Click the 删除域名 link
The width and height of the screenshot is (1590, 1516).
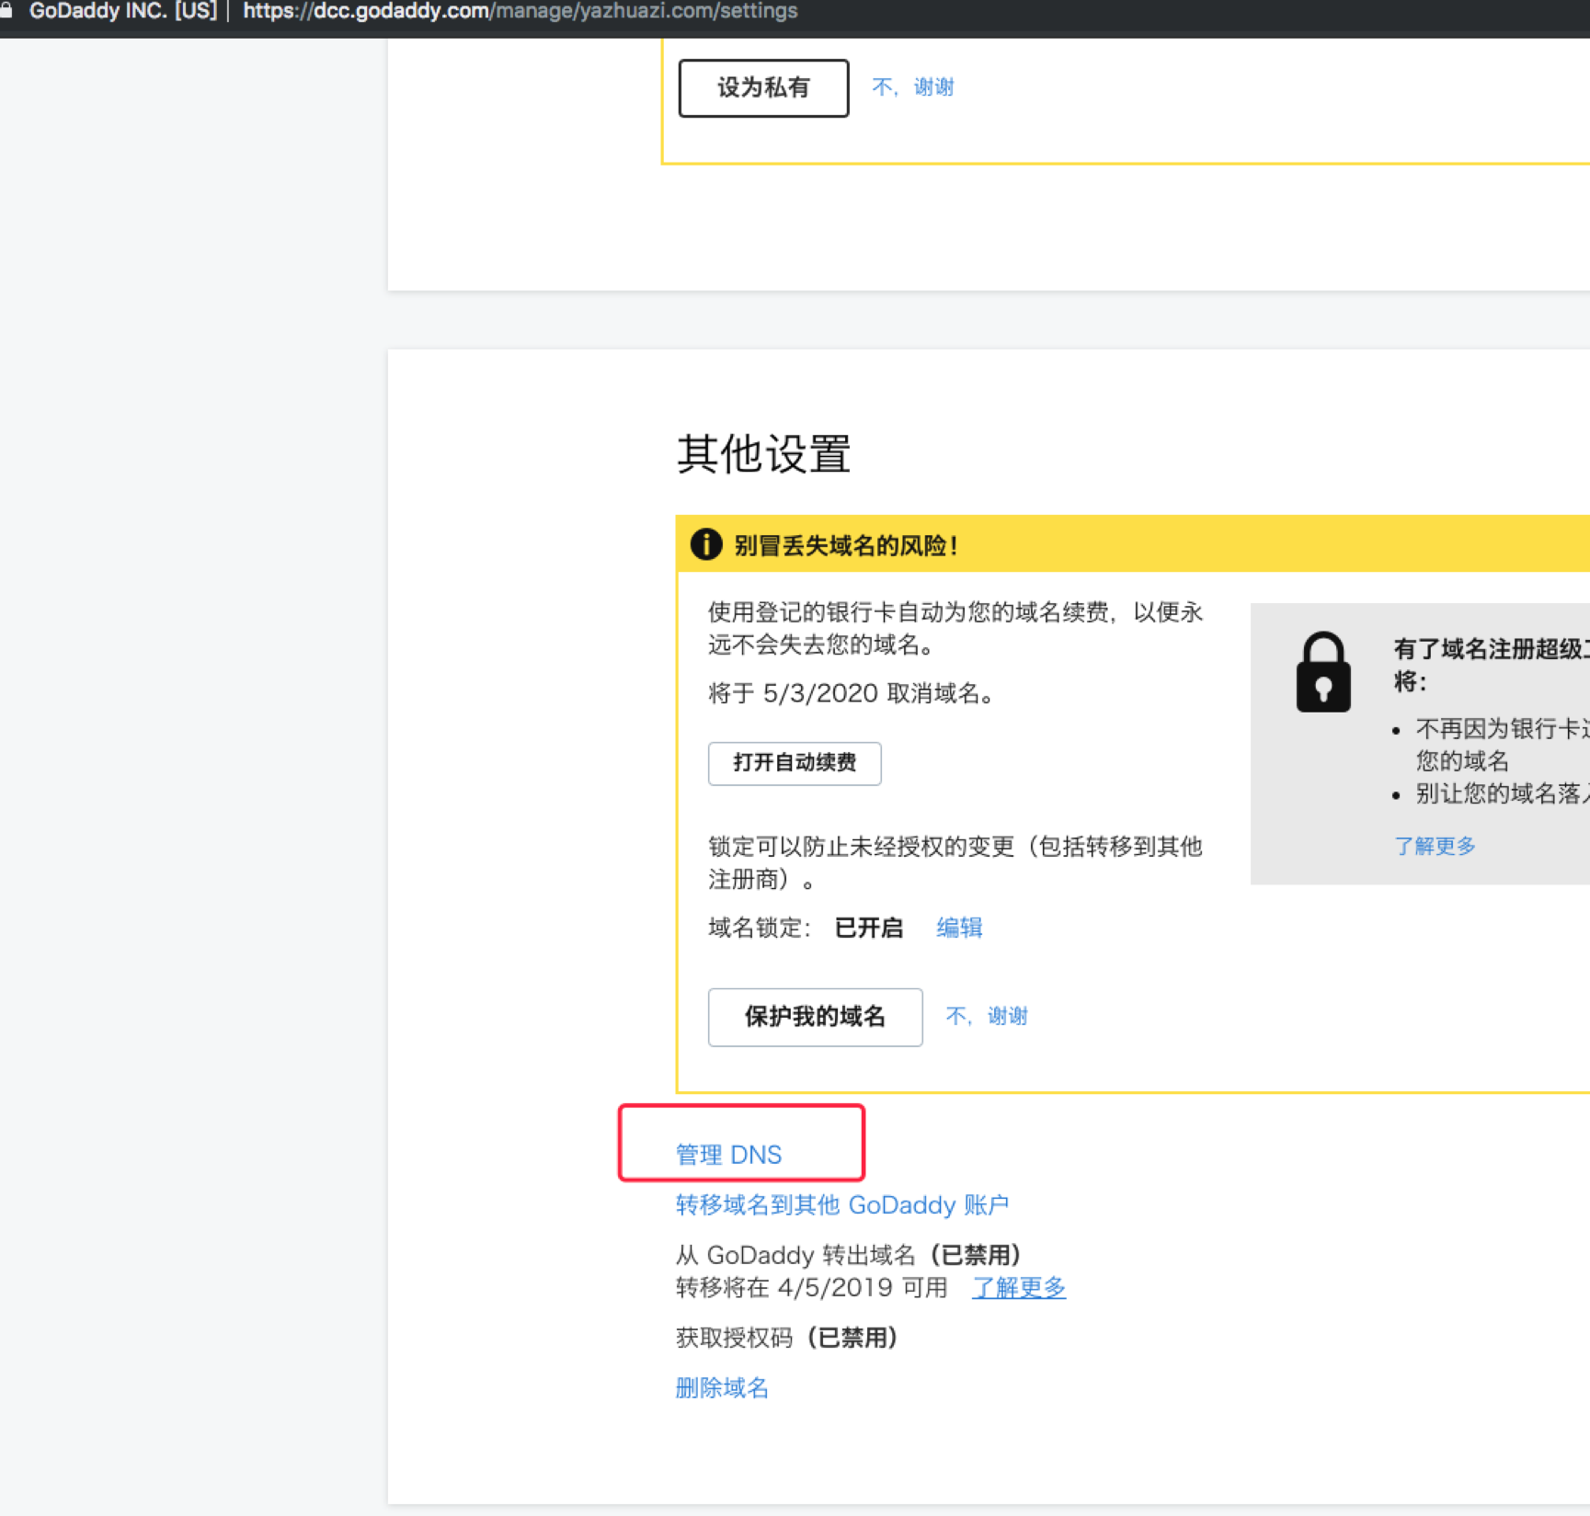(722, 1388)
